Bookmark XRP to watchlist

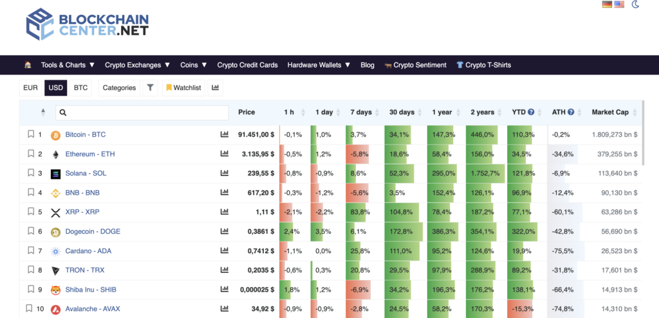(31, 211)
